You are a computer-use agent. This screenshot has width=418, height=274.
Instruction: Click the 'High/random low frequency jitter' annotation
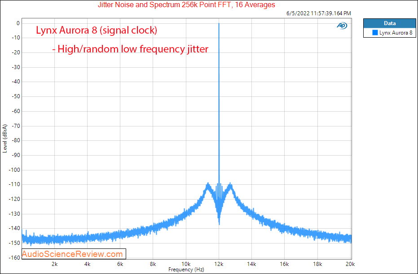(x=130, y=49)
